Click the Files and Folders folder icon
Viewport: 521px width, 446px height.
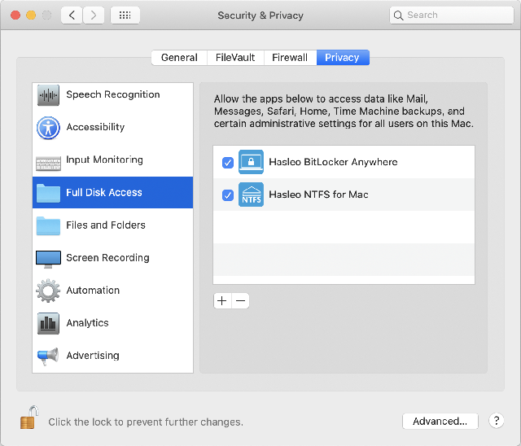point(48,225)
